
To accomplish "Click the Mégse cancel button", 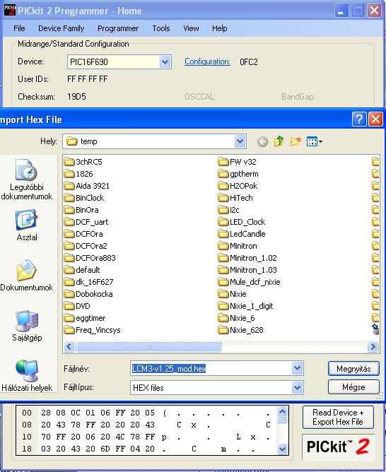I will tap(353, 387).
